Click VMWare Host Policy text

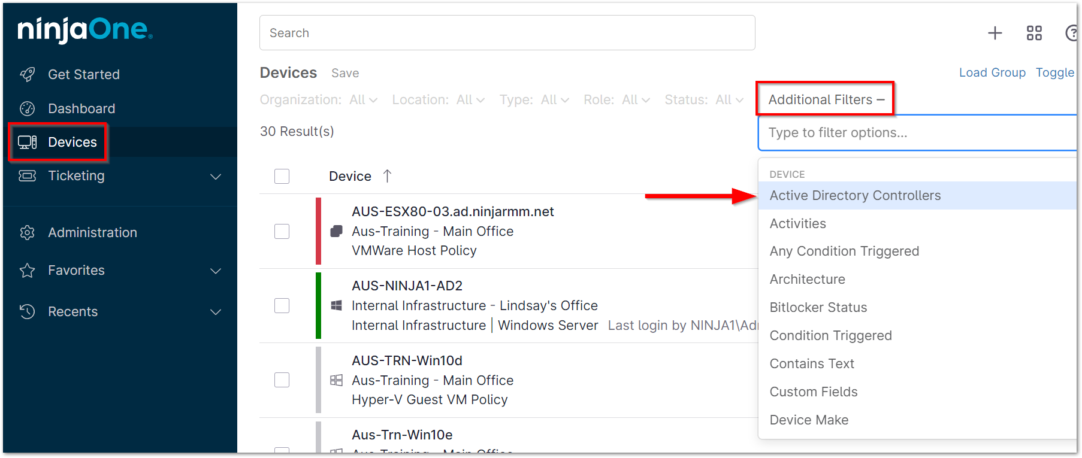[414, 250]
